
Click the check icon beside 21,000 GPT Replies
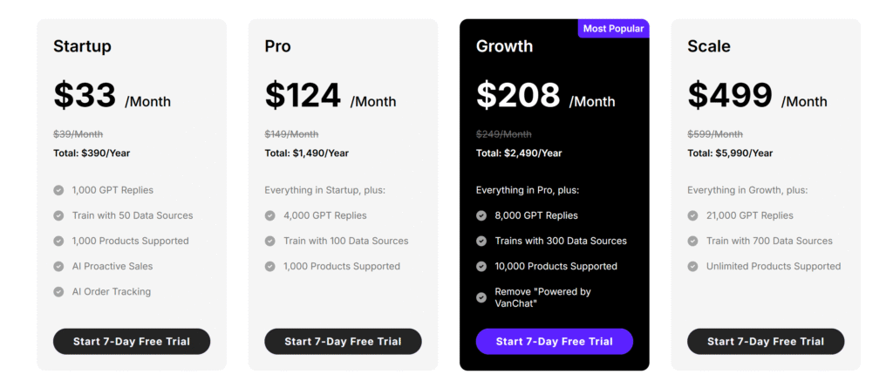point(692,215)
